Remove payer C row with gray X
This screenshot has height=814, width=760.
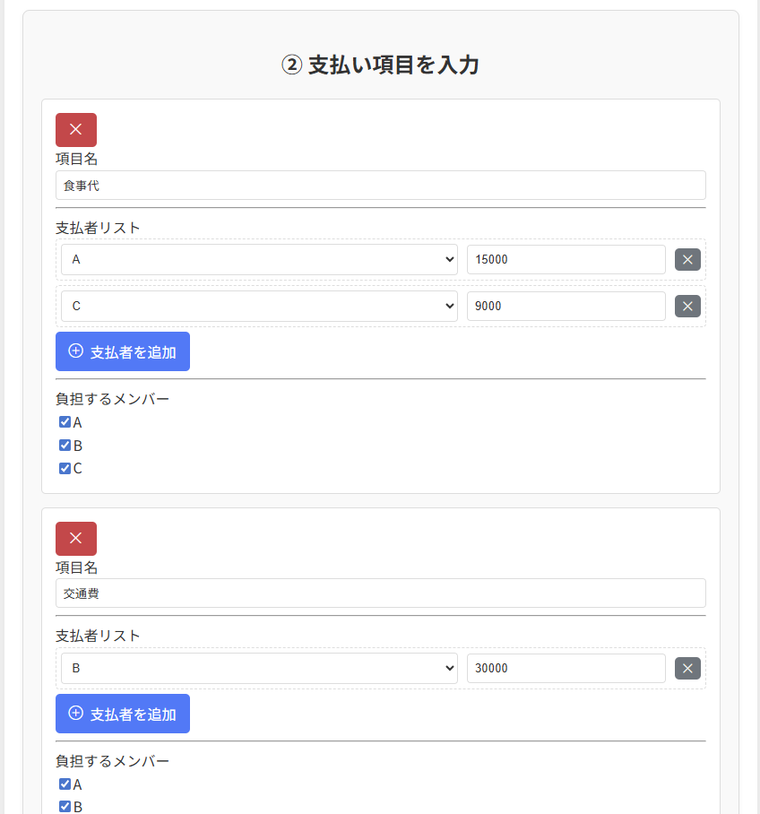click(x=687, y=307)
